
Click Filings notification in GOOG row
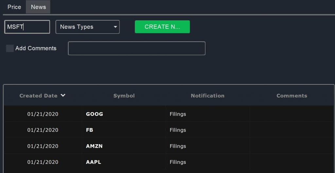coord(178,114)
